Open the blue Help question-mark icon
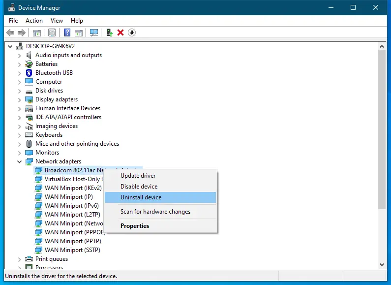This screenshot has width=391, height=285. [x=67, y=32]
